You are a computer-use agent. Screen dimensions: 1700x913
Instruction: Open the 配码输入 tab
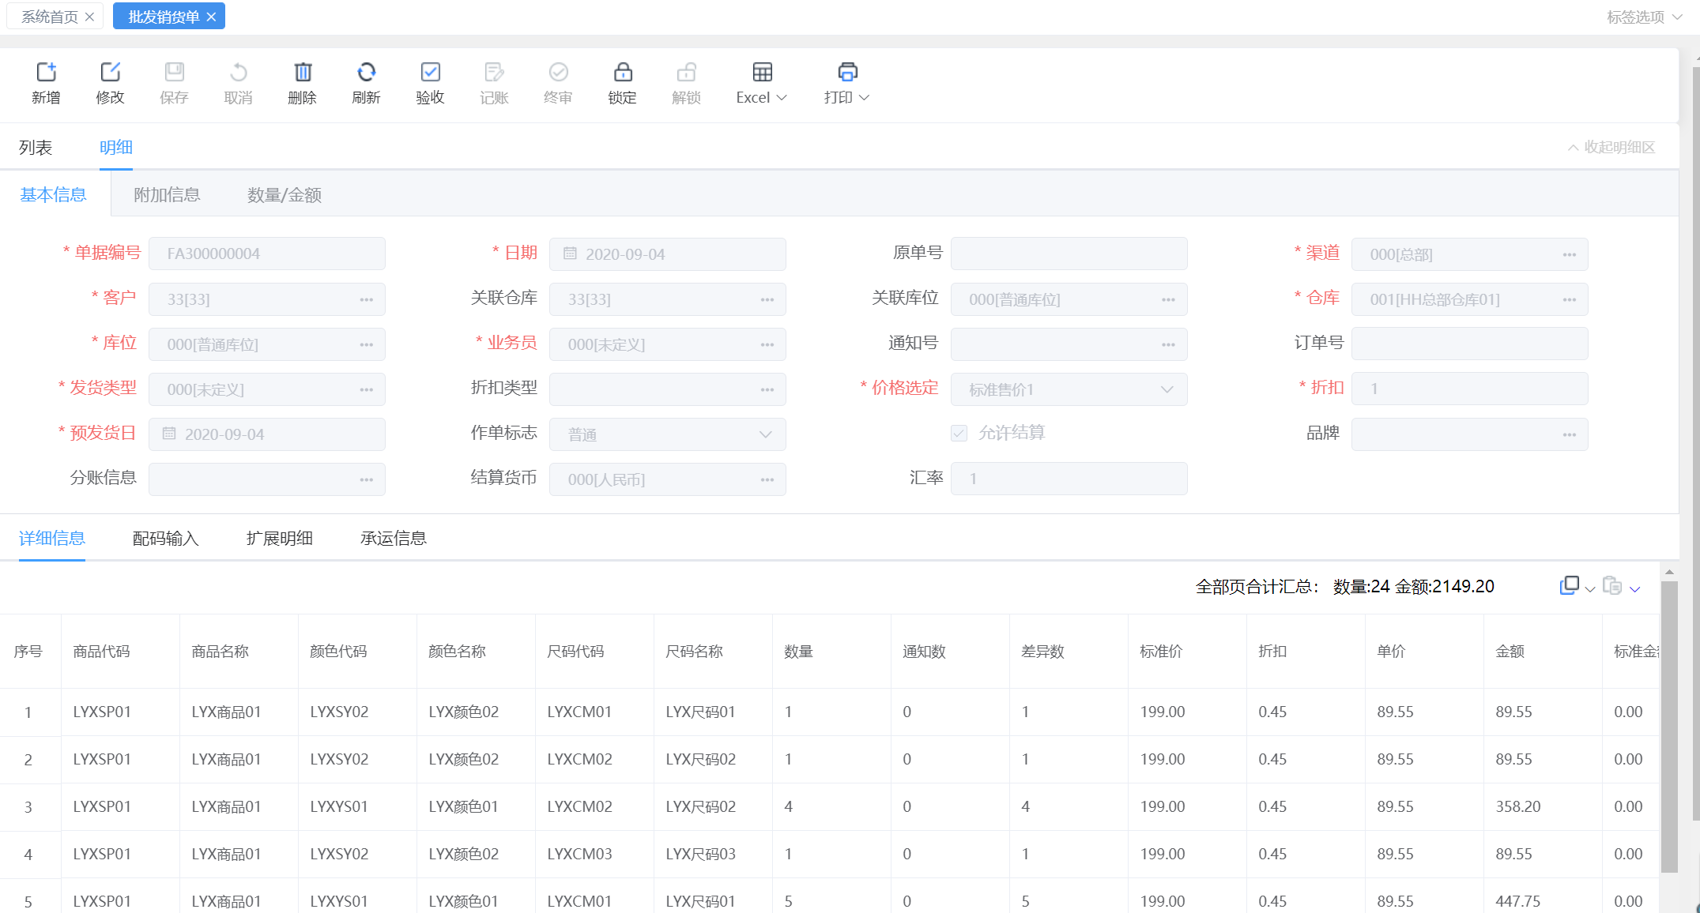click(x=166, y=538)
